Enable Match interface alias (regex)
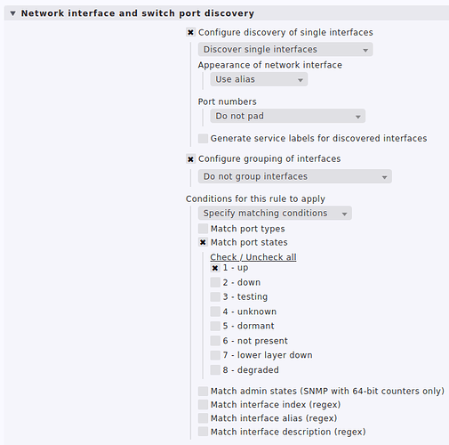 click(203, 418)
